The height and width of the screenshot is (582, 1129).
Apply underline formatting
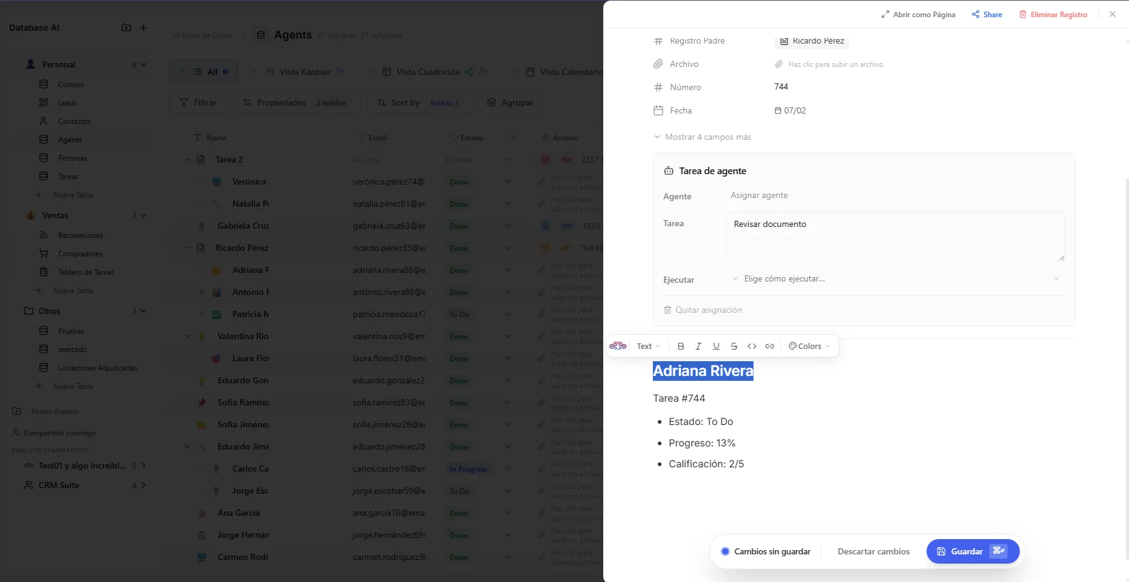pyautogui.click(x=716, y=347)
